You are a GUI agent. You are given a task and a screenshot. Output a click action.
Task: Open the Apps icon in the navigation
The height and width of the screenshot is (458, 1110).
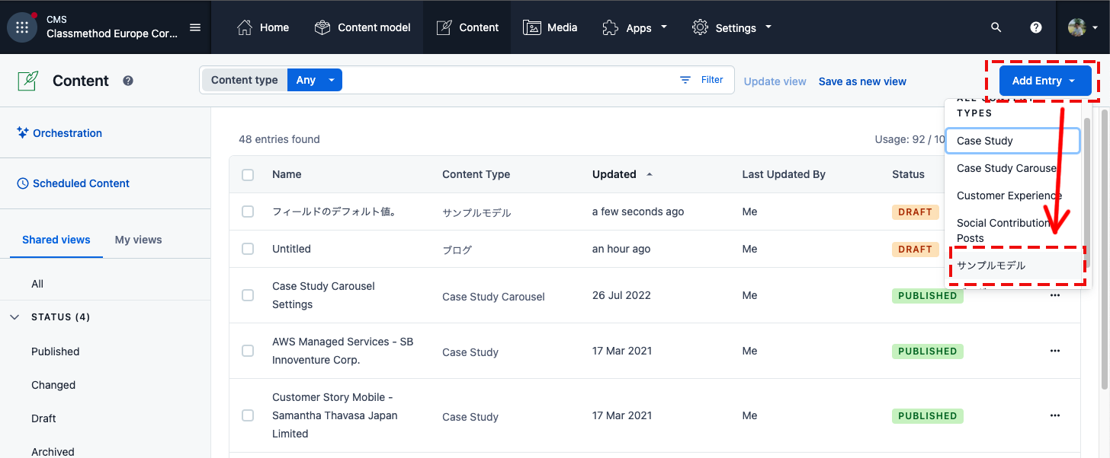(x=609, y=27)
